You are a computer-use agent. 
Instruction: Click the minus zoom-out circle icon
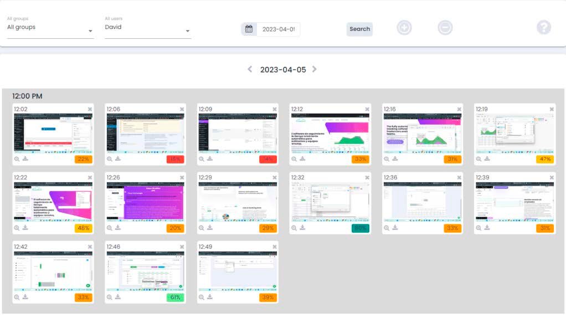pyautogui.click(x=445, y=28)
